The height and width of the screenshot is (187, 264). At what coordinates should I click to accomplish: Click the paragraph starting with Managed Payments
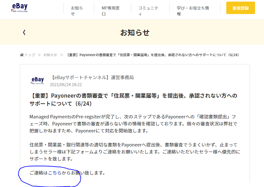[133, 124]
